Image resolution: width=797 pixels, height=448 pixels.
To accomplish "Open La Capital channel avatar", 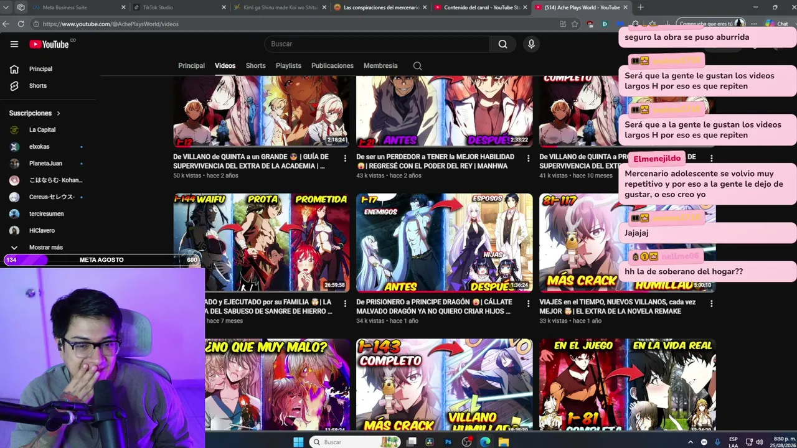I will coord(14,130).
